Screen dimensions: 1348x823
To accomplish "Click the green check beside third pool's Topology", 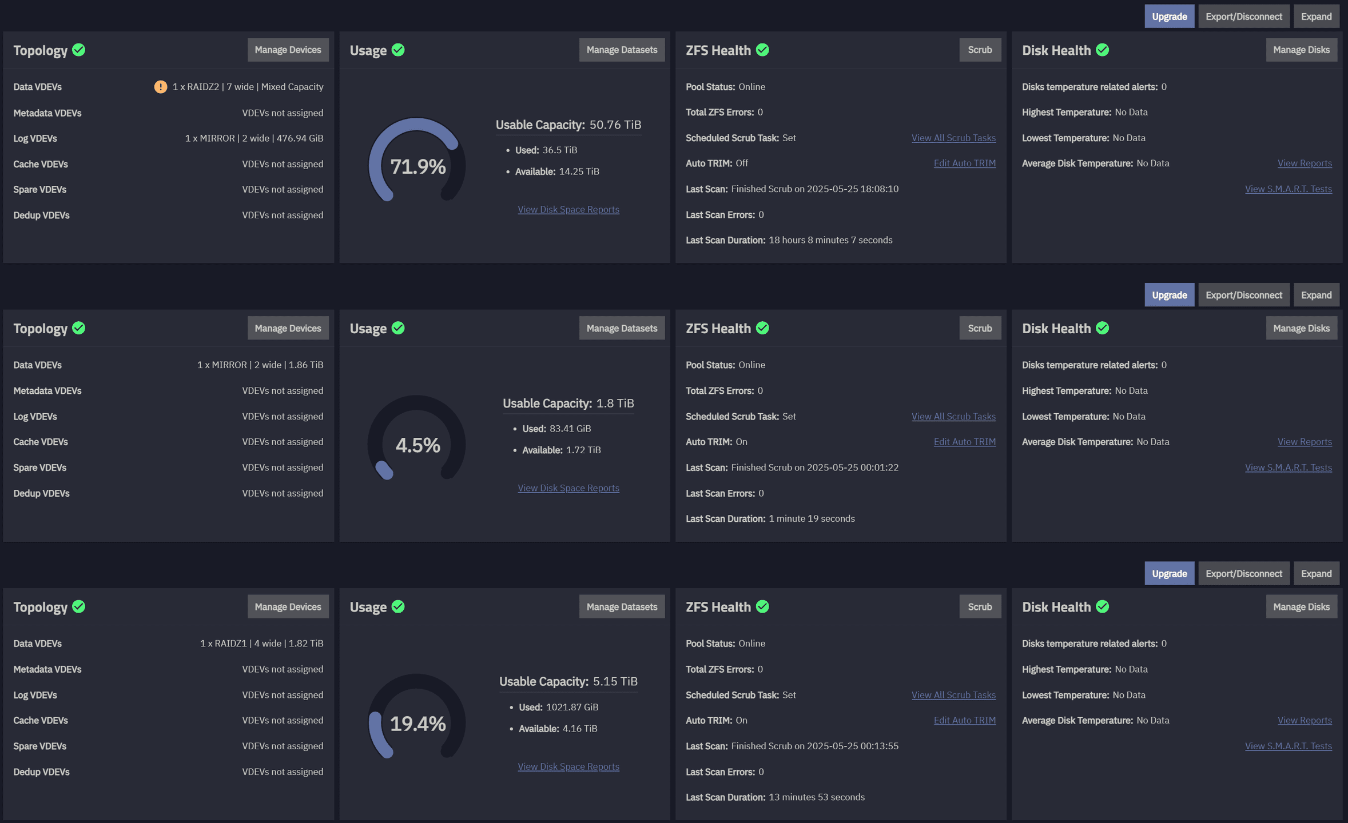I will point(79,606).
